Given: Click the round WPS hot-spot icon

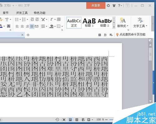Looking at the screenshot, I should pyautogui.click(x=108, y=6).
